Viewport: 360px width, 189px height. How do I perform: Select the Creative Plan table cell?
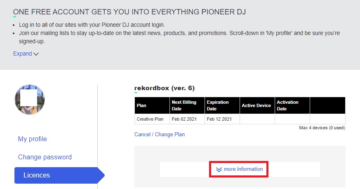(152, 119)
